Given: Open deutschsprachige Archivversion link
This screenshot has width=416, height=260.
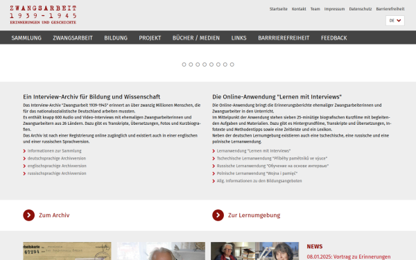Looking at the screenshot, I should click(x=57, y=158).
